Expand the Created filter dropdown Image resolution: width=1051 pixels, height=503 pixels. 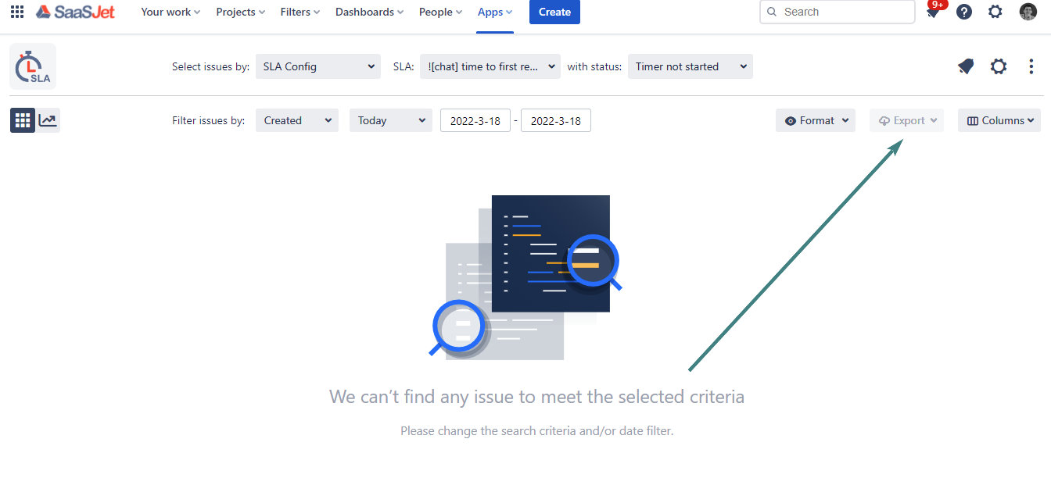point(297,120)
